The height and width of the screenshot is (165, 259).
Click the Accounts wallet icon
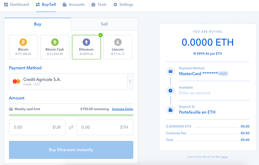coord(64,5)
